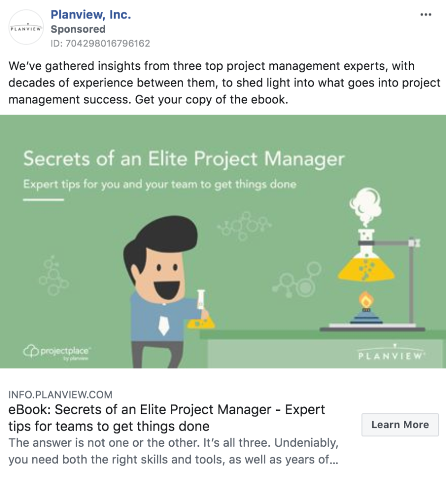Click the Planview circular profile logo
Screen dimensions: 446x484
(x=27, y=27)
